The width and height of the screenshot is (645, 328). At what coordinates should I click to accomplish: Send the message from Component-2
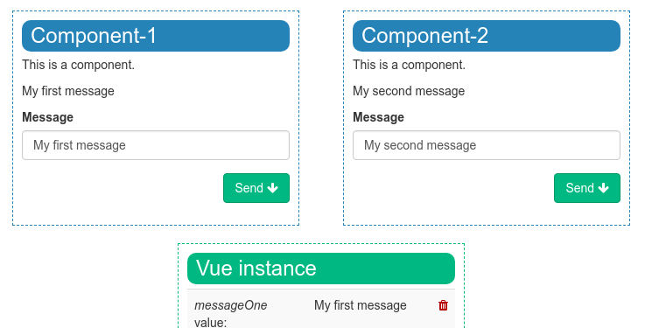[587, 188]
